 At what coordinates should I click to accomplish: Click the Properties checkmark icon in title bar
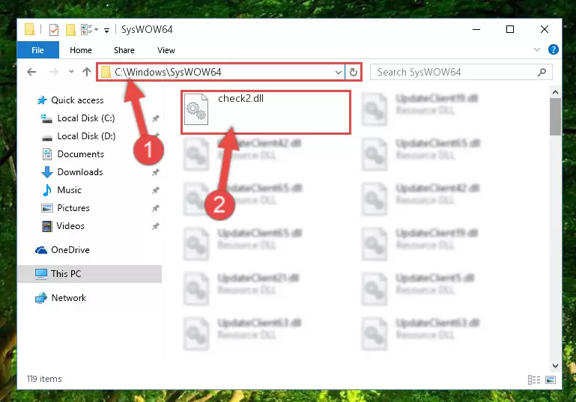pos(54,29)
